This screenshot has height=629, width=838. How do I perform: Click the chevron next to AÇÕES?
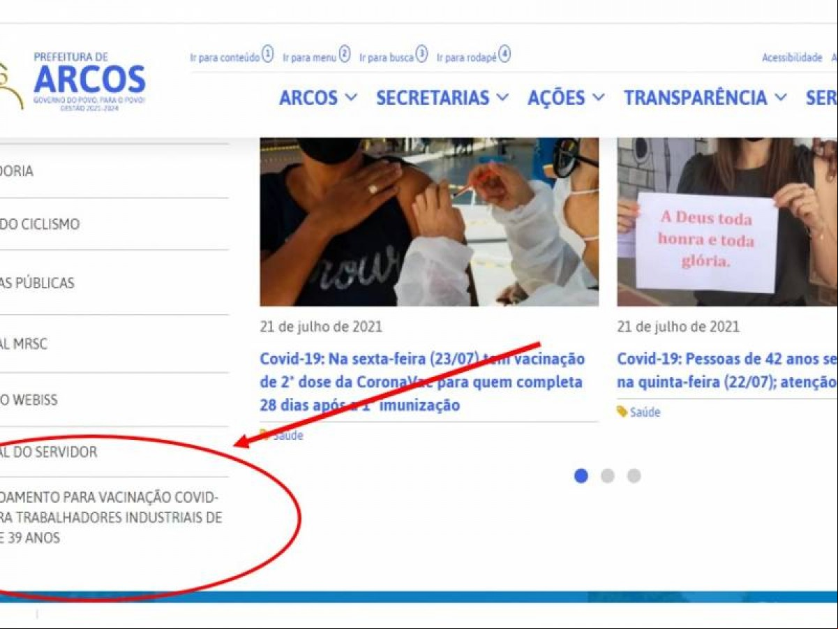pos(598,98)
